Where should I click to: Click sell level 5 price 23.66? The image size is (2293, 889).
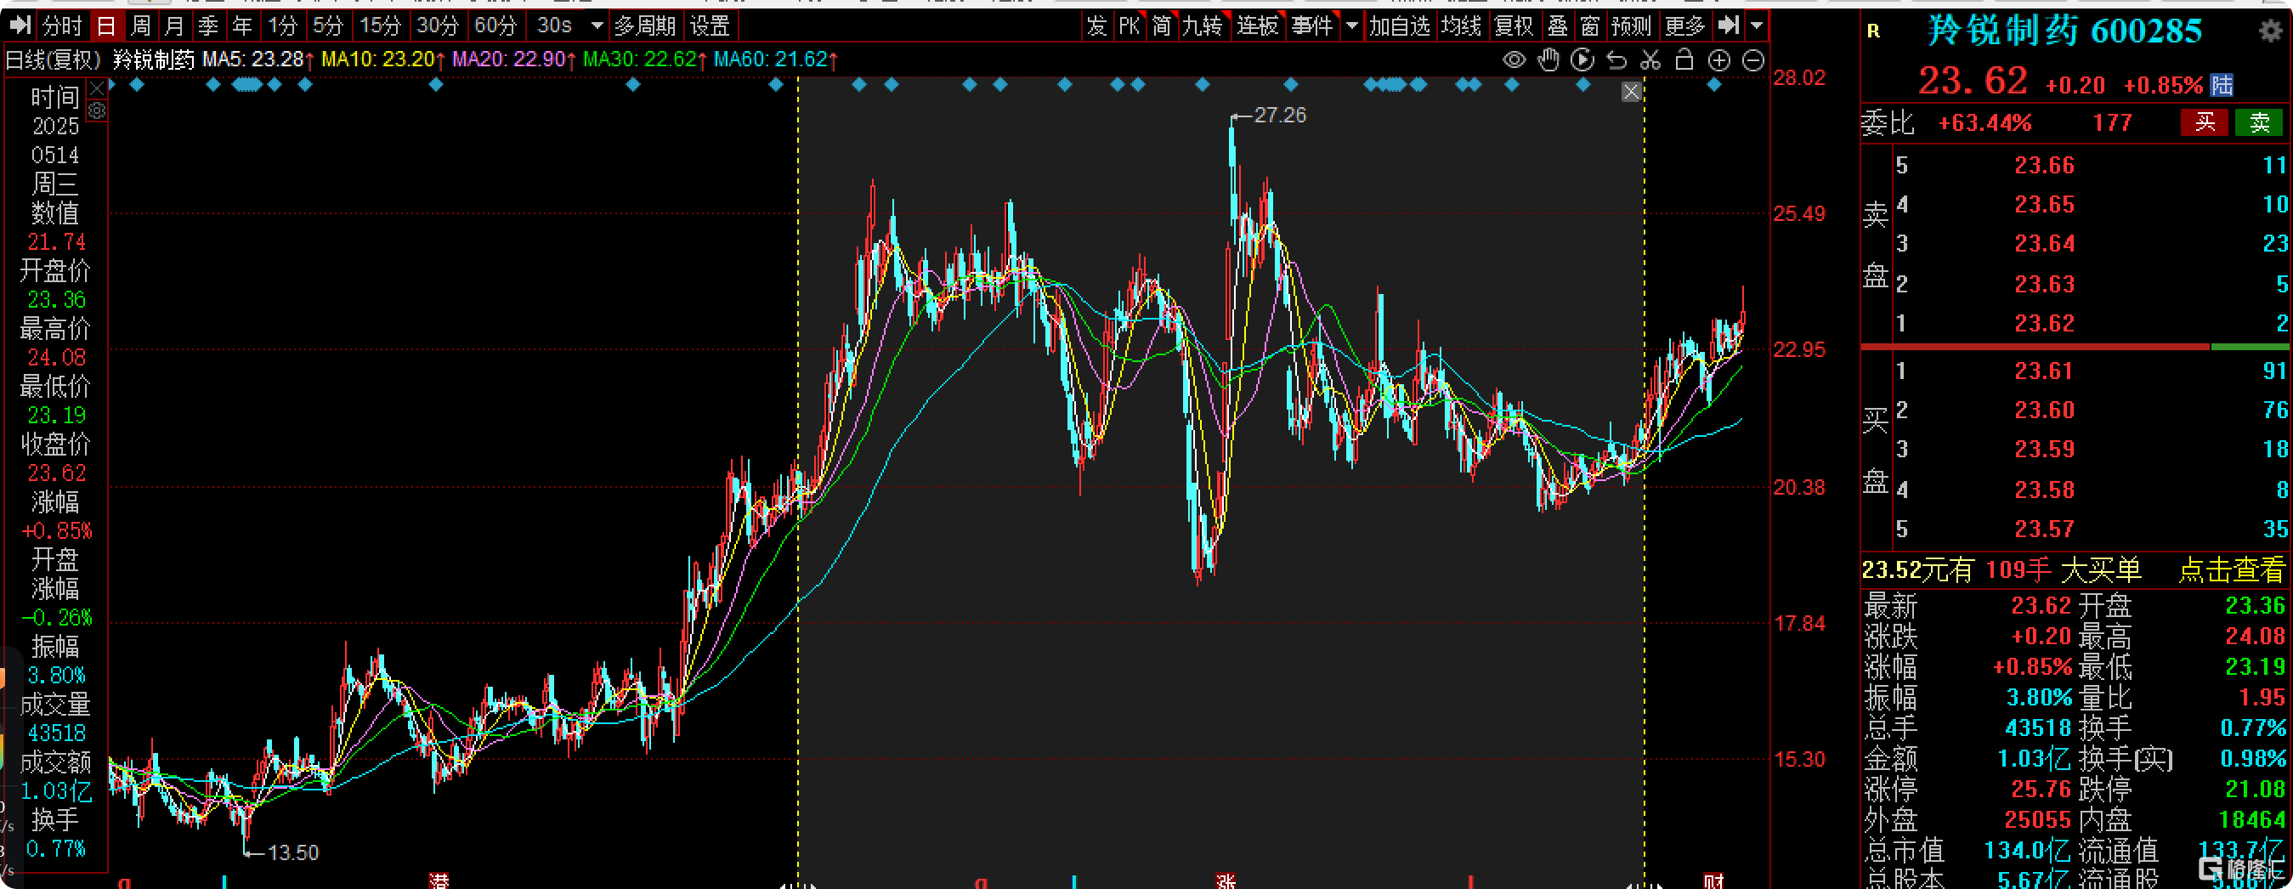pos(2045,166)
